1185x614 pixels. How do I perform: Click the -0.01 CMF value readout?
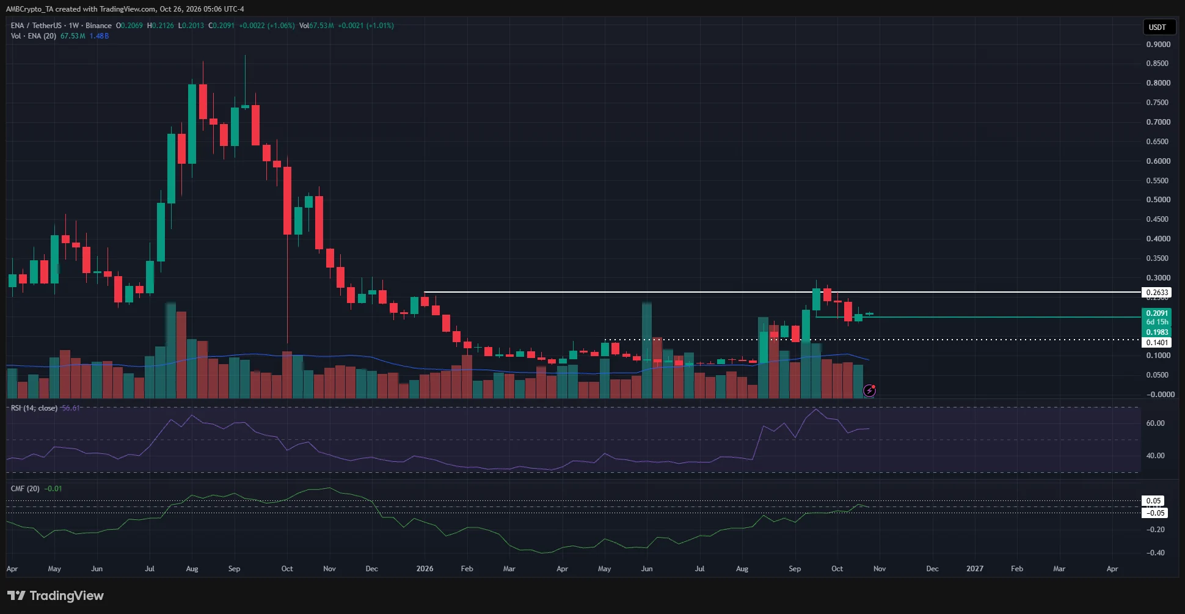53,489
